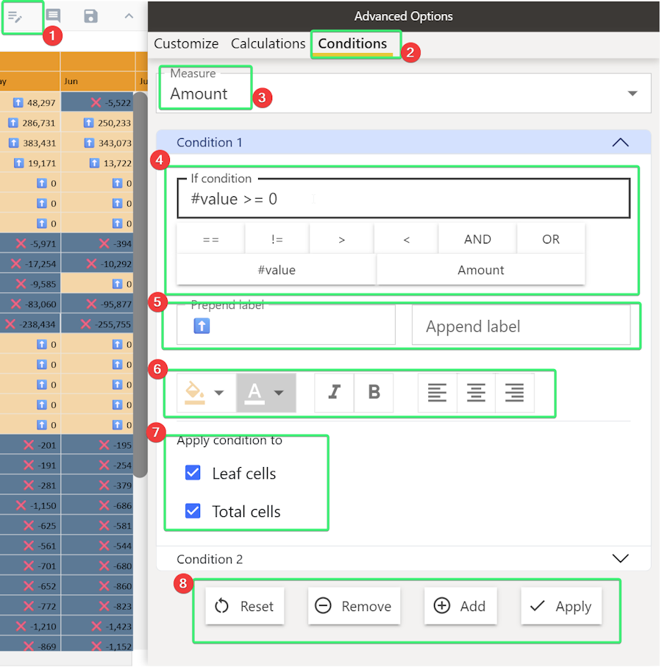
Task: Switch to the Customize tab
Action: 186,43
